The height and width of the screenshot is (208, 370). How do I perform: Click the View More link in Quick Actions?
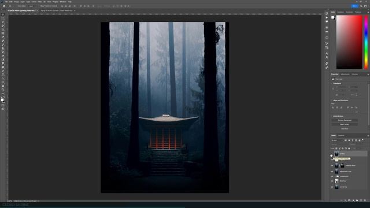(345, 129)
